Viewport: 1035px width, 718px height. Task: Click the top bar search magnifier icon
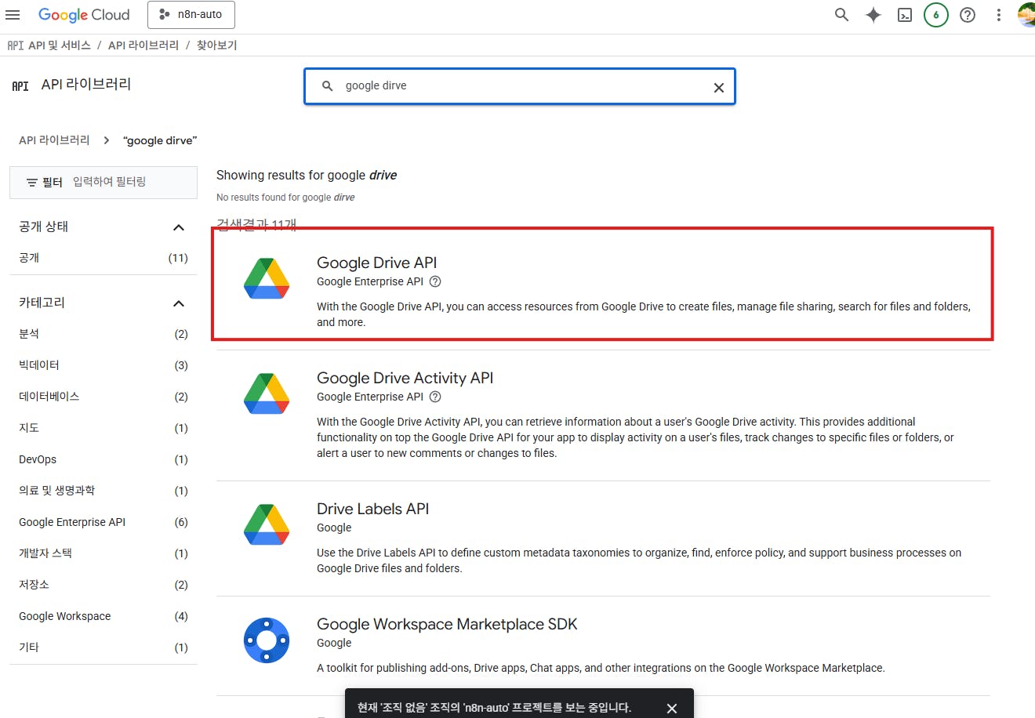click(841, 14)
